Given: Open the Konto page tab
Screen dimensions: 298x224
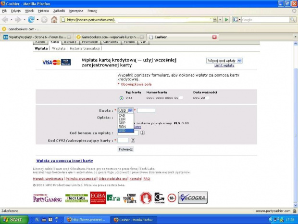Looking at the screenshot, I should click(x=40, y=42).
